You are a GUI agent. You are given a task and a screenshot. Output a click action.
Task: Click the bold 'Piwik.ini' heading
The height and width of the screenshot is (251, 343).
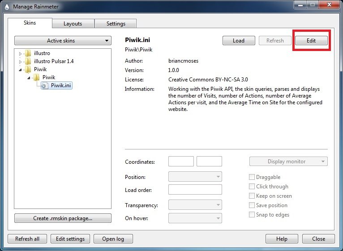[137, 40]
